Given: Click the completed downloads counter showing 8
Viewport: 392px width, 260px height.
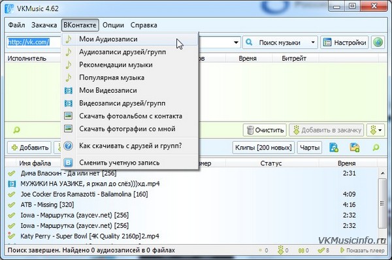Looking at the screenshot, I should tap(323, 250).
